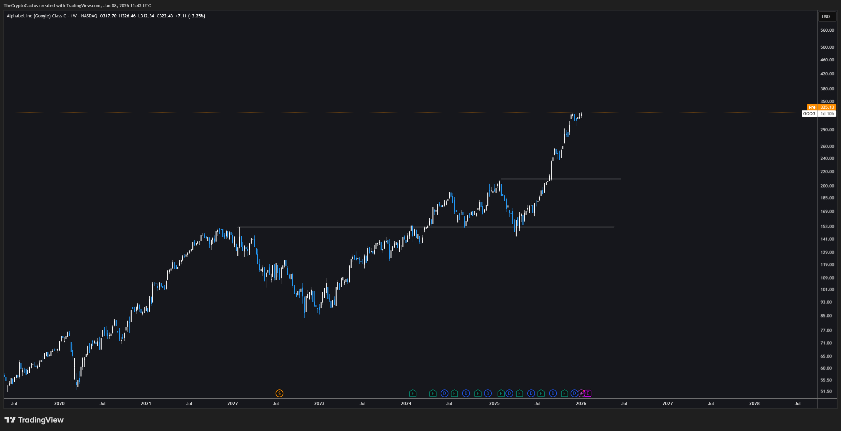
Task: Click the GOOG ticker label on price axis
Action: (x=809, y=114)
